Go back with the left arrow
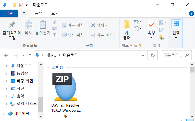195x121 pixels. click(x=6, y=55)
